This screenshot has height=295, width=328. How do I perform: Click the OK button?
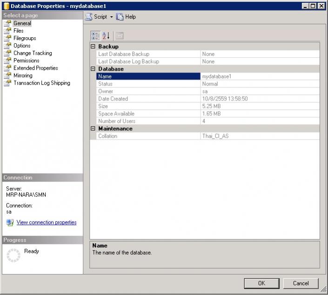click(x=261, y=283)
